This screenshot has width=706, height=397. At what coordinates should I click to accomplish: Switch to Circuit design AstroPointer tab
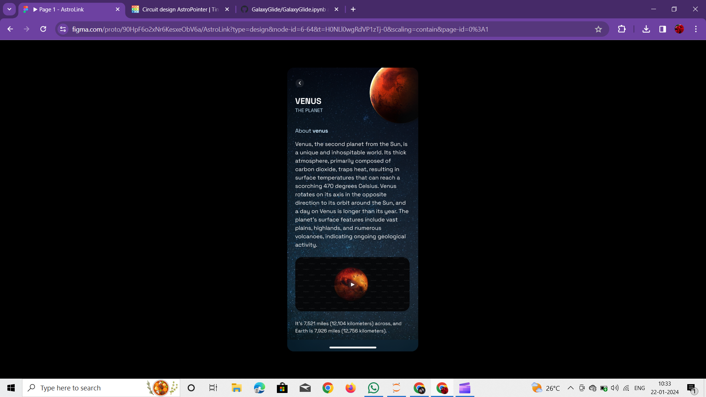[176, 10]
